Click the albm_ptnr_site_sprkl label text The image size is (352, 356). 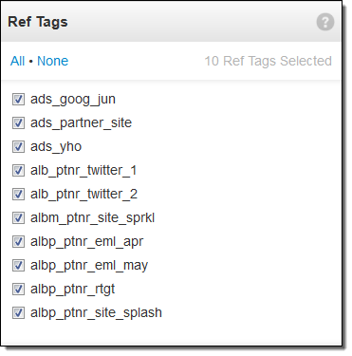[x=92, y=218]
